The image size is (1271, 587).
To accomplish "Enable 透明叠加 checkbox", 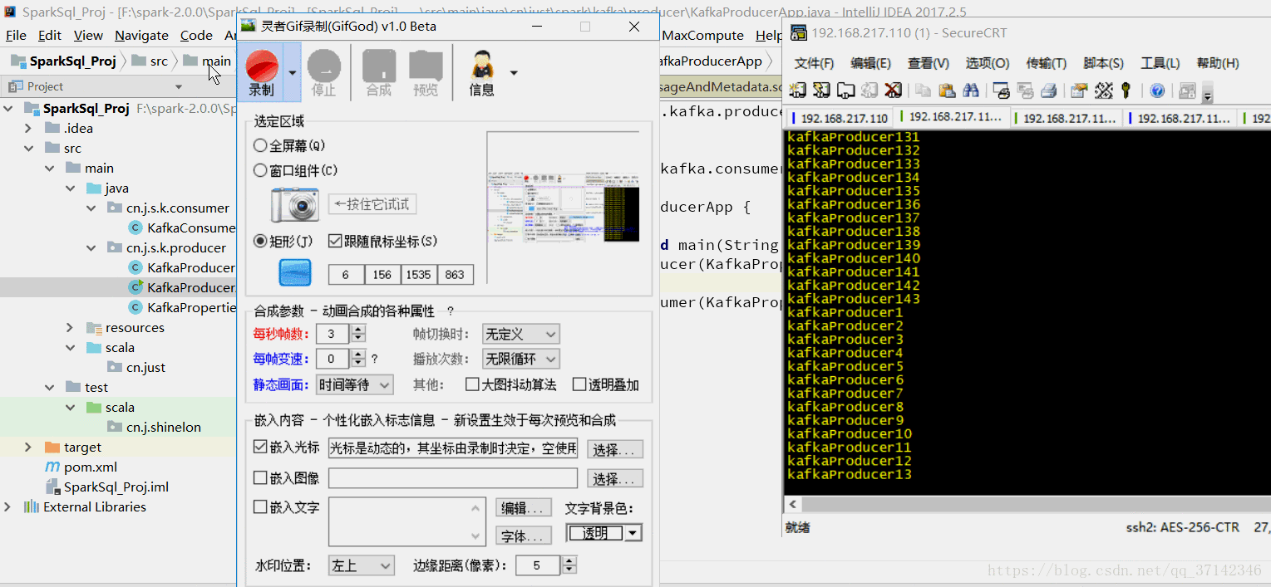I will [579, 384].
